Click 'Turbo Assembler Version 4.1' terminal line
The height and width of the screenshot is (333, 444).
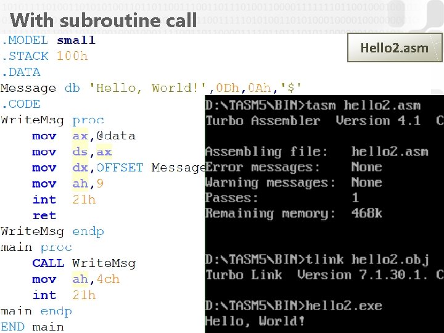click(313, 121)
